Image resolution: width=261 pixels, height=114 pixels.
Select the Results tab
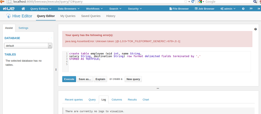[132, 99]
